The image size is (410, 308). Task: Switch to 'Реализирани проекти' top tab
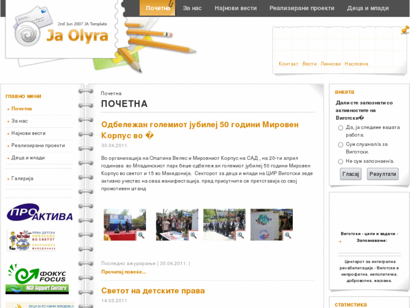coord(302,8)
